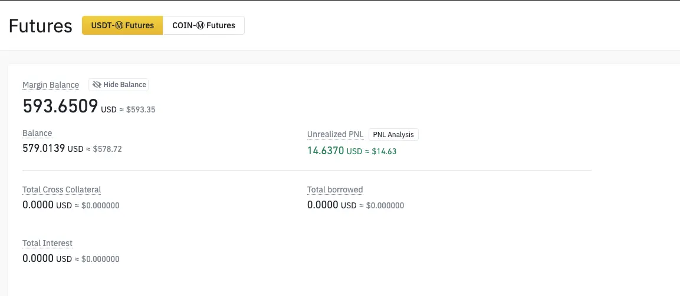Image resolution: width=680 pixels, height=296 pixels.
Task: Switch to the USDT-M Futures tab
Action: 122,25
